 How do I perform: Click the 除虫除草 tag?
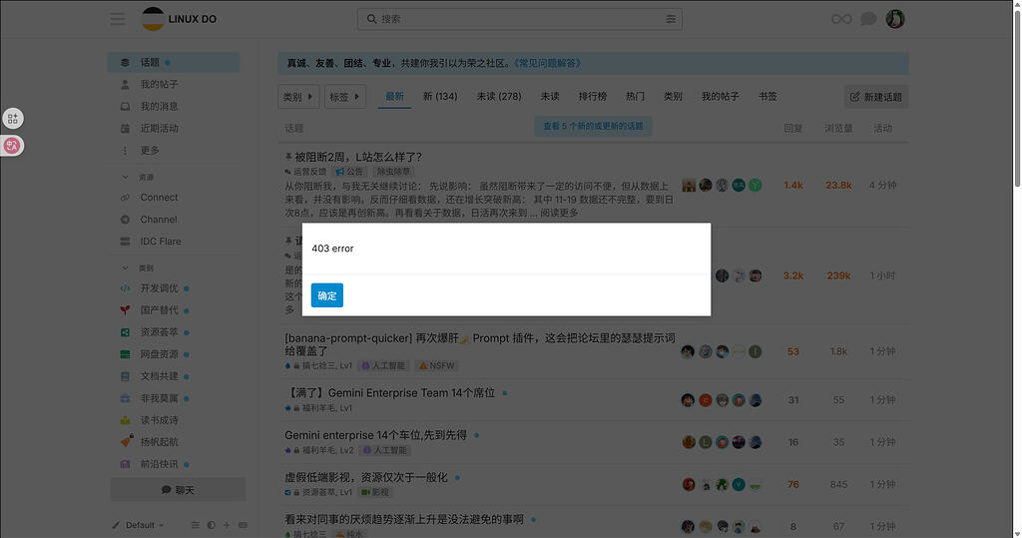393,172
